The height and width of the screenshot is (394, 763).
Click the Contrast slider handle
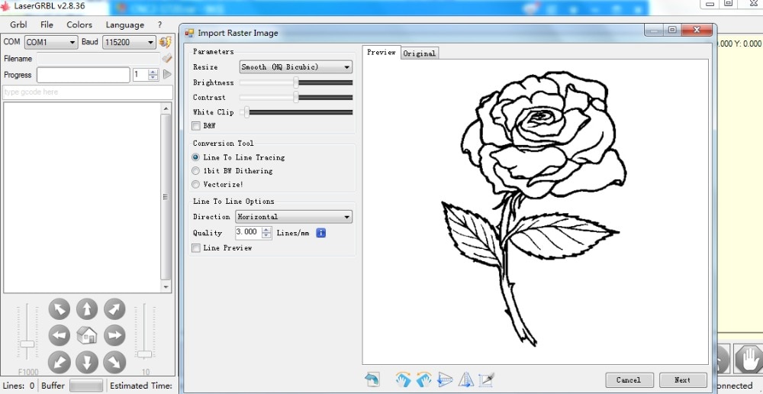tap(296, 98)
